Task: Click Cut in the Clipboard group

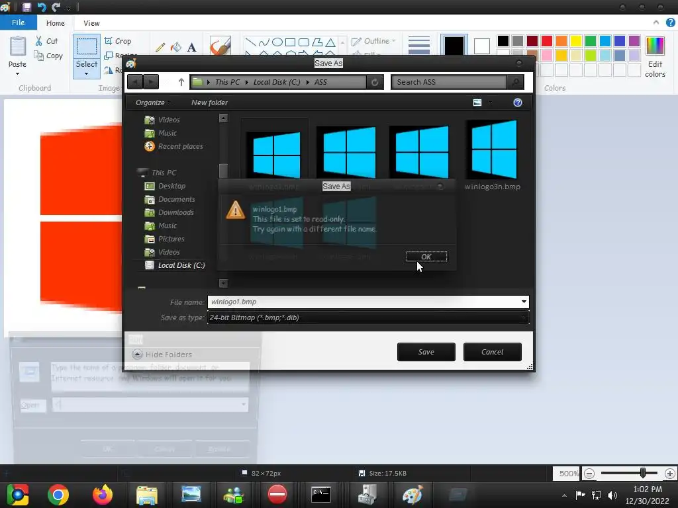Action: (x=47, y=41)
